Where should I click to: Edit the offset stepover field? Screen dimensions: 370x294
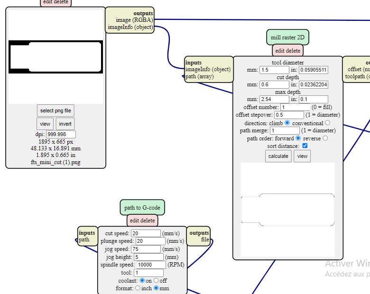coord(289,115)
